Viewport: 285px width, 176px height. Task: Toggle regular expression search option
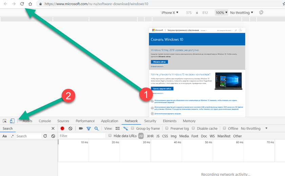click(12, 136)
